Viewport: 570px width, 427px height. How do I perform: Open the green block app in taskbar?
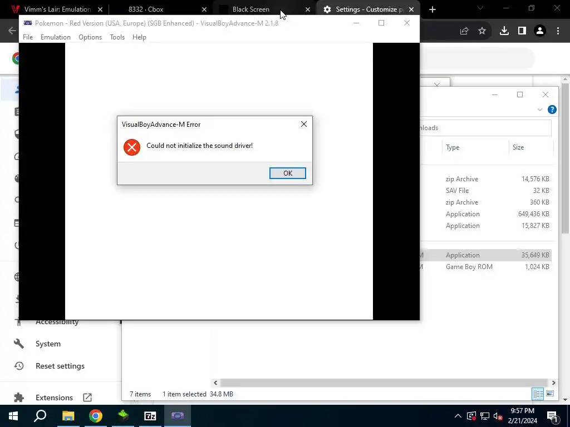coord(123,416)
